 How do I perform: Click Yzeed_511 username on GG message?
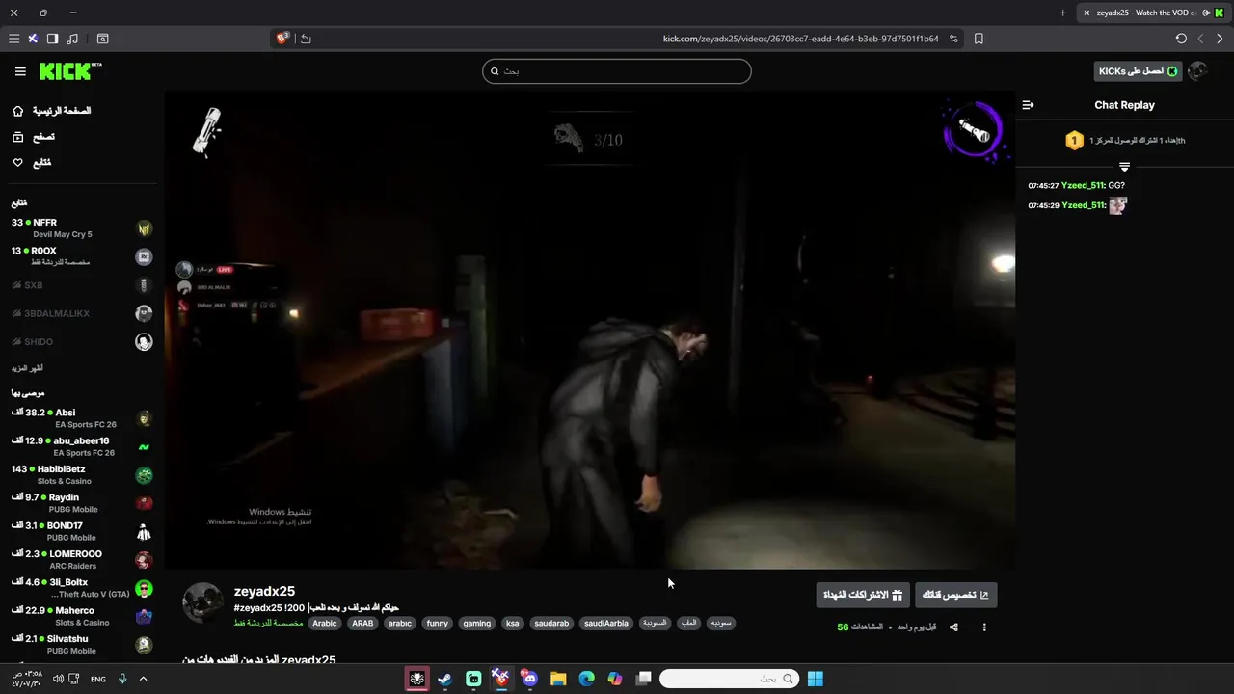1084,185
